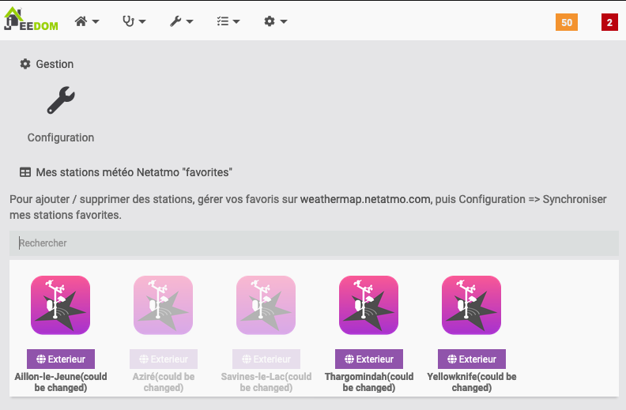Screen dimensions: 626x410
Task: Click the red 2 updates badge
Action: [x=609, y=22]
